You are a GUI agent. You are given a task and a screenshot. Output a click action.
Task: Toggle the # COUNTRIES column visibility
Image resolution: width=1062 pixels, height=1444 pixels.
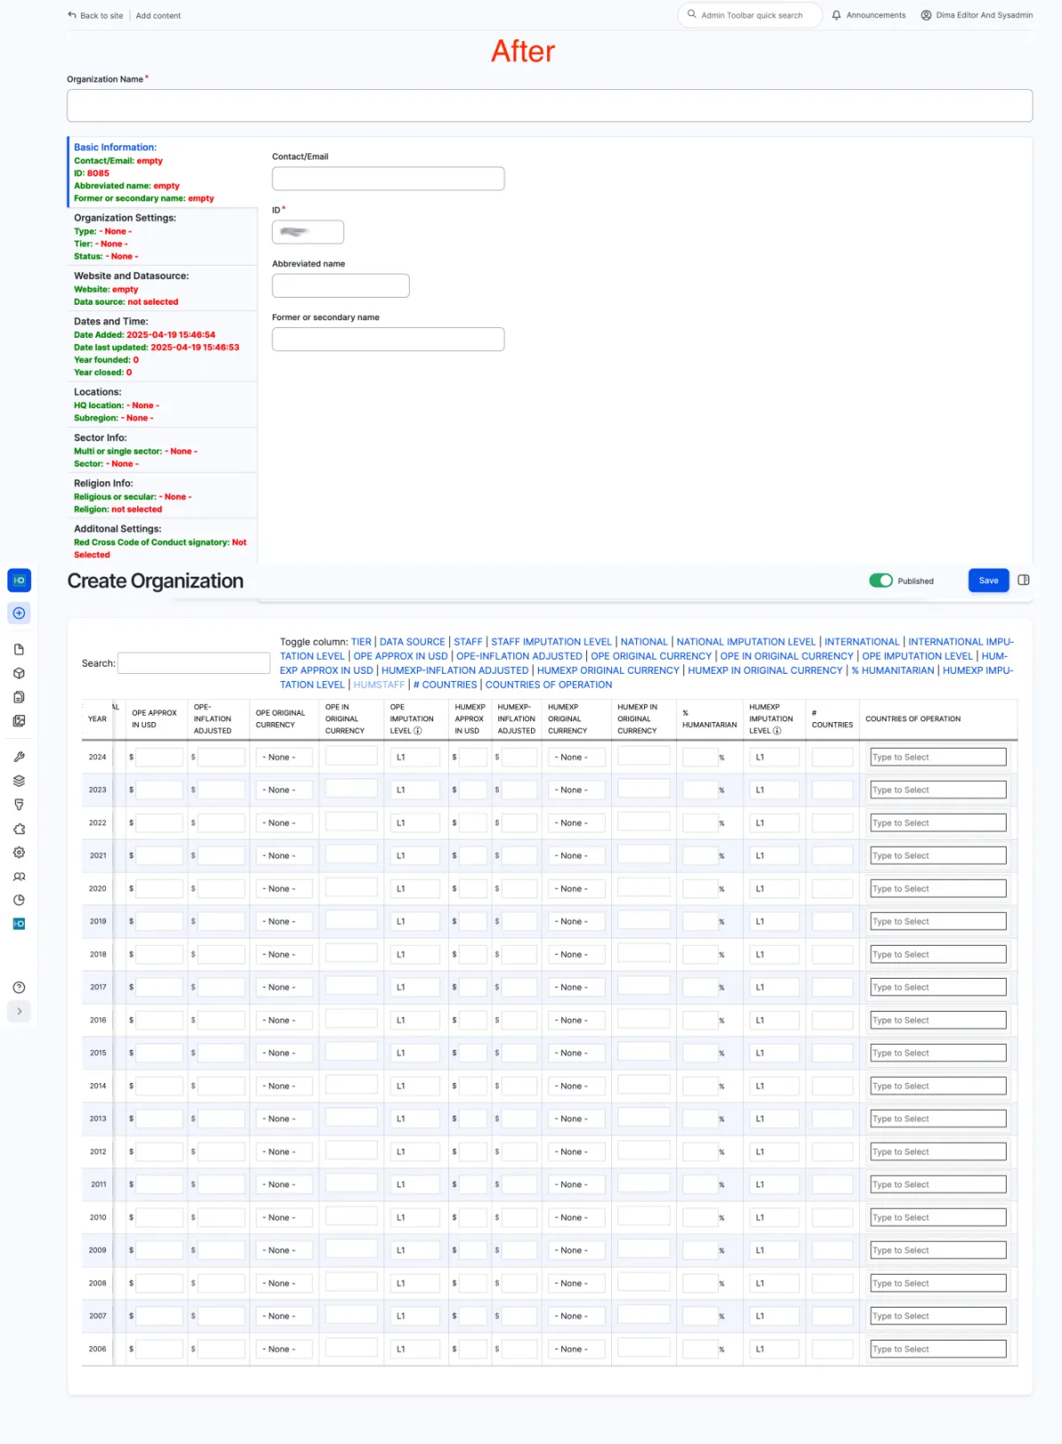(x=445, y=685)
